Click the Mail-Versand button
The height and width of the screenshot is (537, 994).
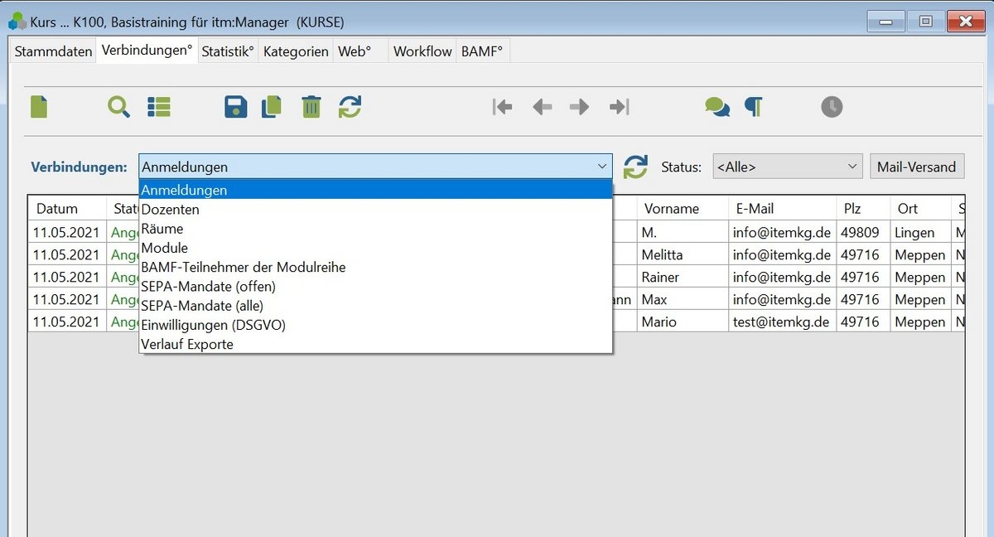click(x=916, y=167)
